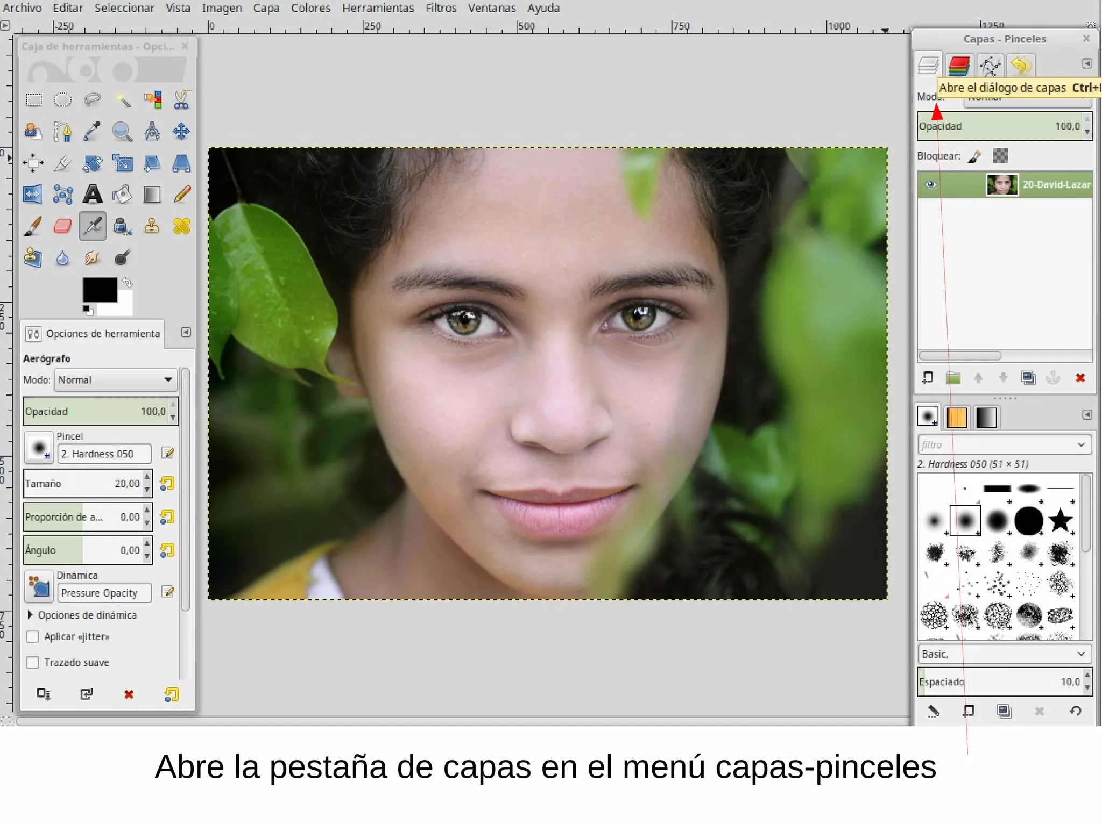Open the Colores menu
Screen dimensions: 1102x825
pyautogui.click(x=310, y=8)
